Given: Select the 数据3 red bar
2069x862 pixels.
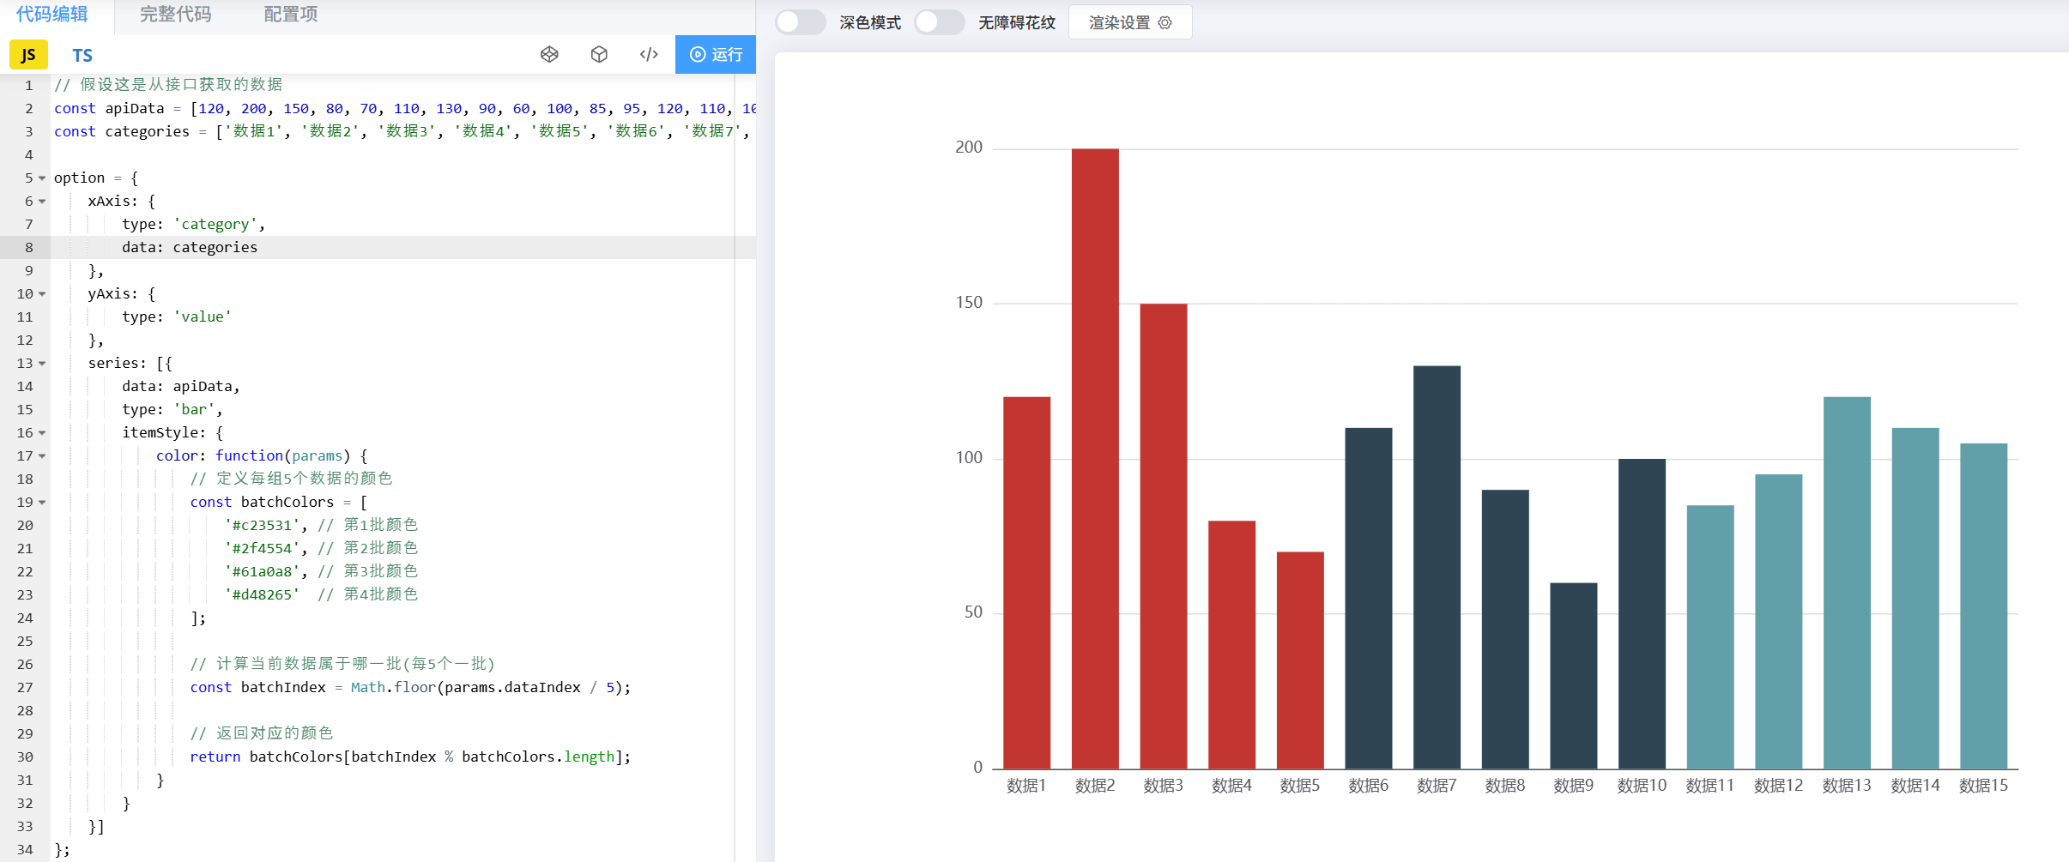Looking at the screenshot, I should pos(1164,536).
